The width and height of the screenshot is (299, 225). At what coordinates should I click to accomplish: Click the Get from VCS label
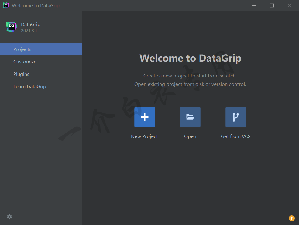(x=236, y=136)
